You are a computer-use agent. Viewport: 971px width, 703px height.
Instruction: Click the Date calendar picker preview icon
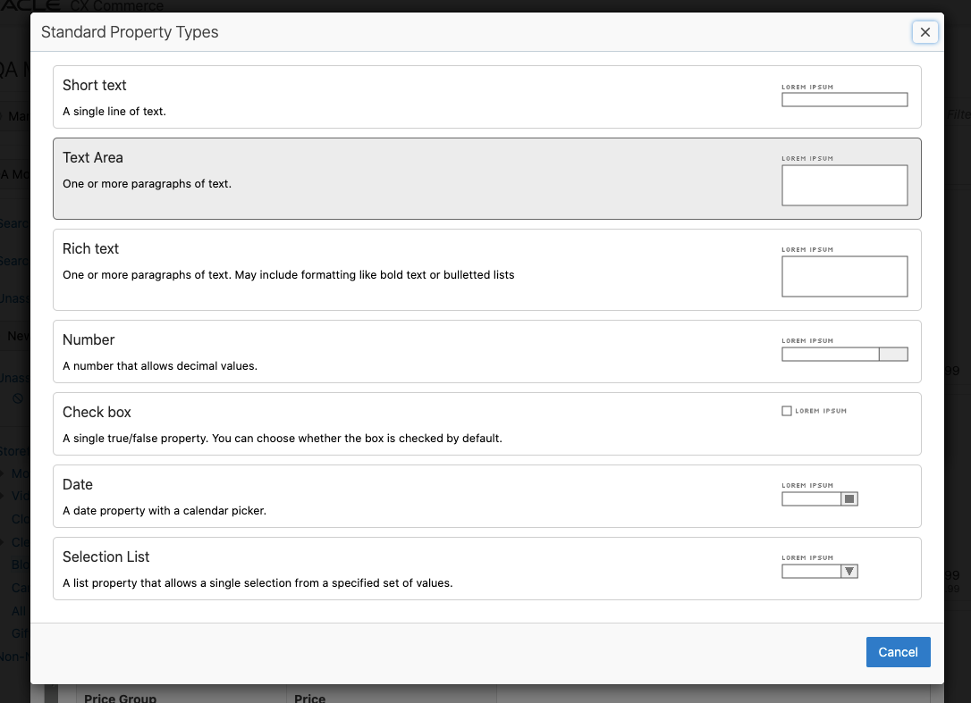[849, 499]
